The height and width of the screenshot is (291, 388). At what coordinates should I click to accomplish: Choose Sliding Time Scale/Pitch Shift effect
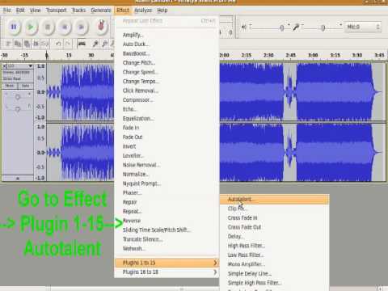tap(167, 230)
